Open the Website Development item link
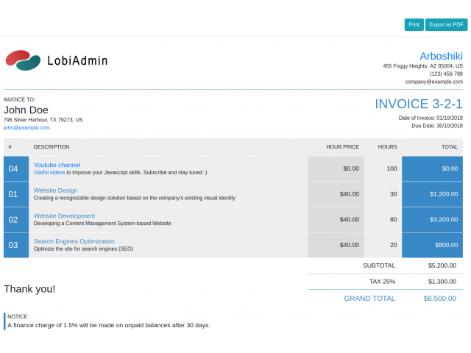This screenshot has height=353, width=471. [64, 215]
